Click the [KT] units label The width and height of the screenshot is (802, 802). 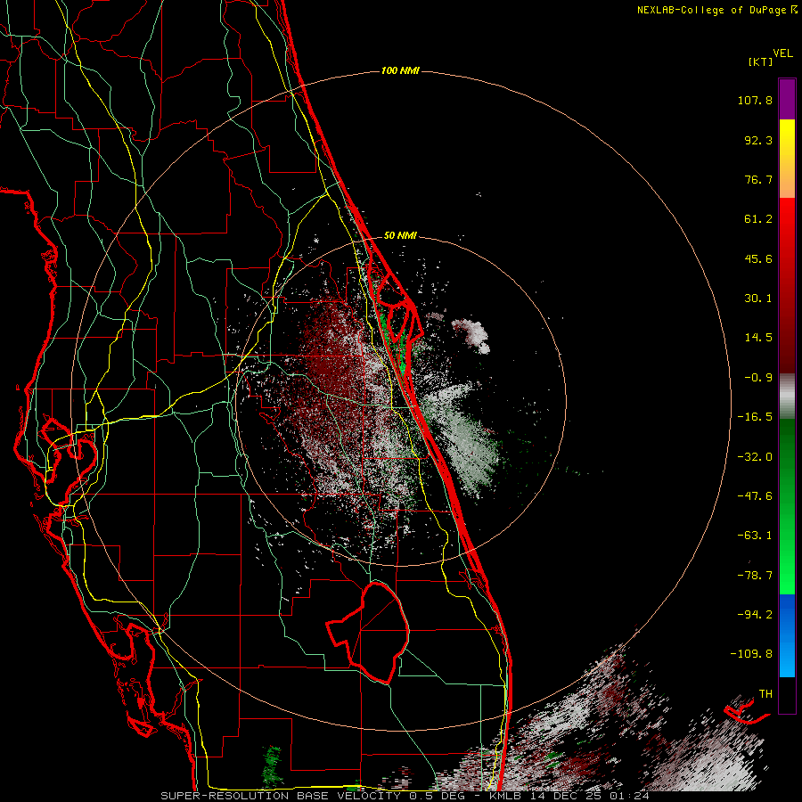760,61
